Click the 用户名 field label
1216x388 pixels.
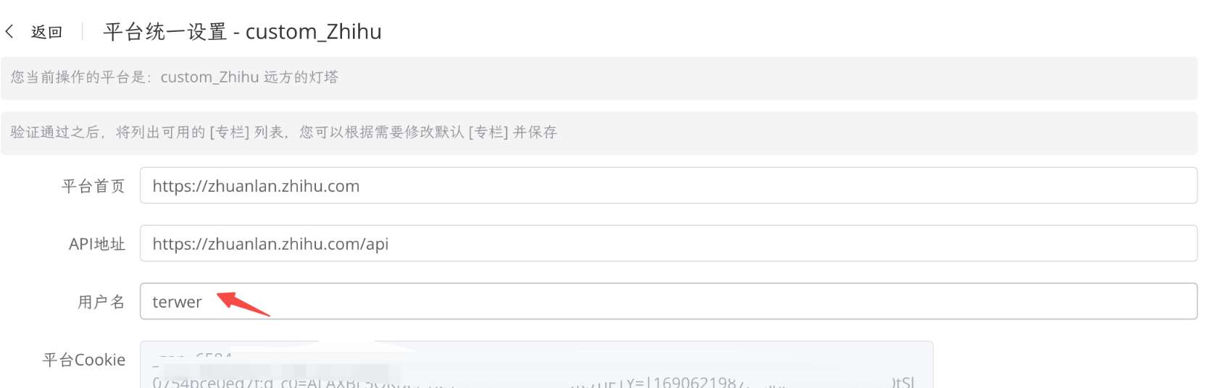tap(101, 302)
